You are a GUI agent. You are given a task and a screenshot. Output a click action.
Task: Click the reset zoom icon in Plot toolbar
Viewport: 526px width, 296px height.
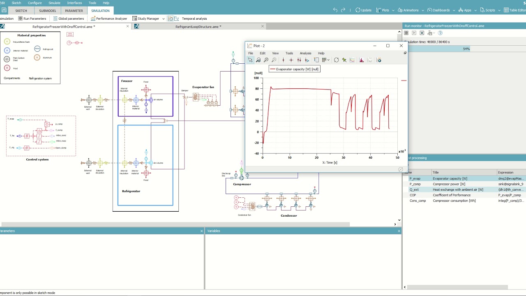click(x=266, y=60)
